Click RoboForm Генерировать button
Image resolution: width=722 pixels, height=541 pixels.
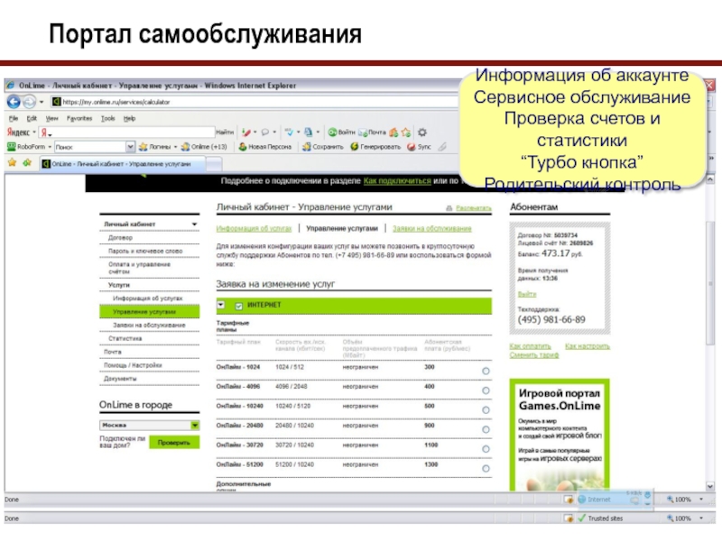pos(375,147)
